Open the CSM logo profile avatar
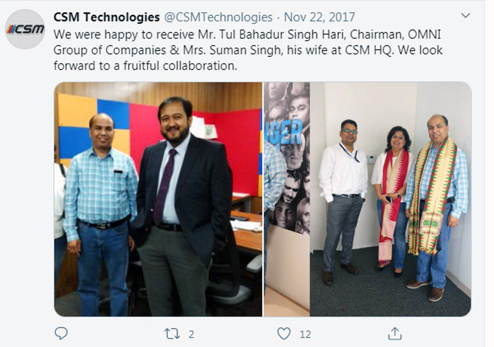494x347 pixels. (25, 29)
